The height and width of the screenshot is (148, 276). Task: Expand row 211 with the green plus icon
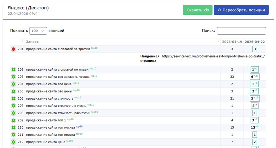tap(13, 135)
